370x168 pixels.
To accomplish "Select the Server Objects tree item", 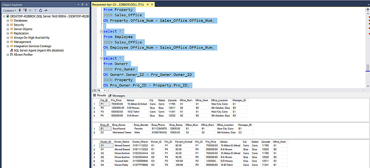I will 23,29.
